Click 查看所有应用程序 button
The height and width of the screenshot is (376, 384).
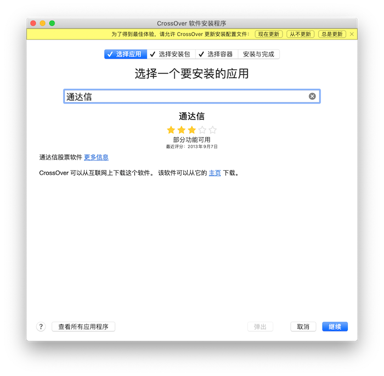click(x=83, y=327)
